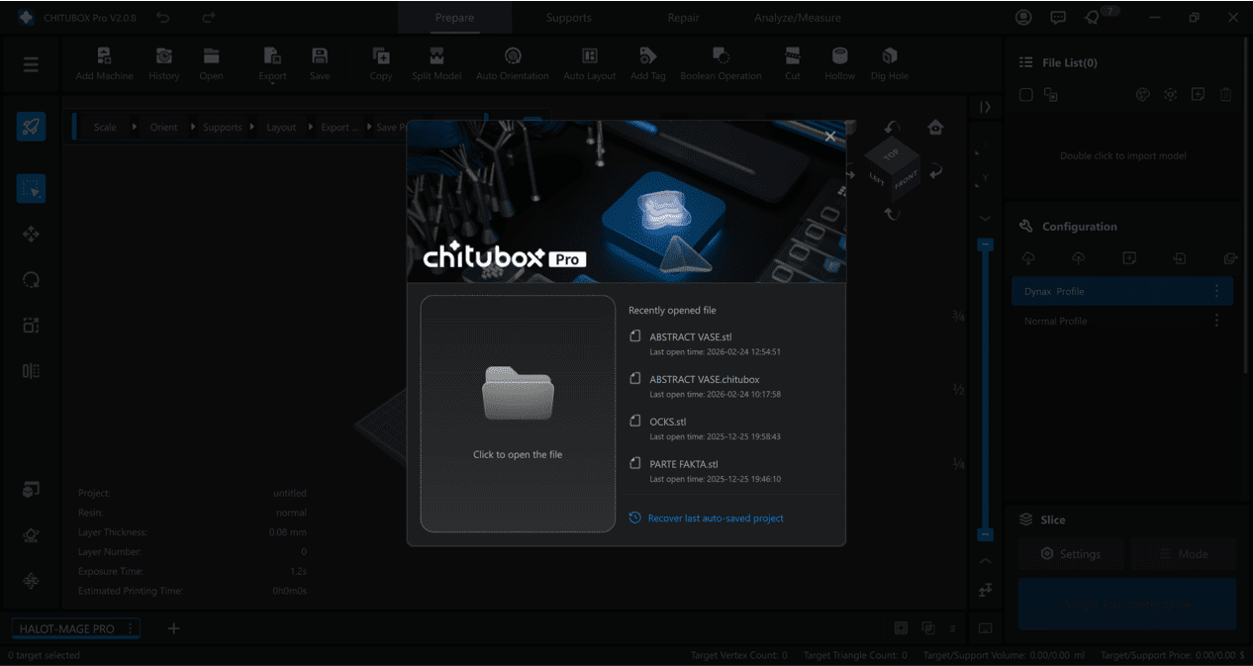Image resolution: width=1253 pixels, height=666 pixels.
Task: Select the Add Tag tool
Action: coord(648,64)
